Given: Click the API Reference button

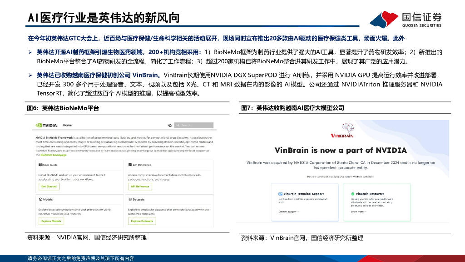Looking at the screenshot, I should click(141, 186).
